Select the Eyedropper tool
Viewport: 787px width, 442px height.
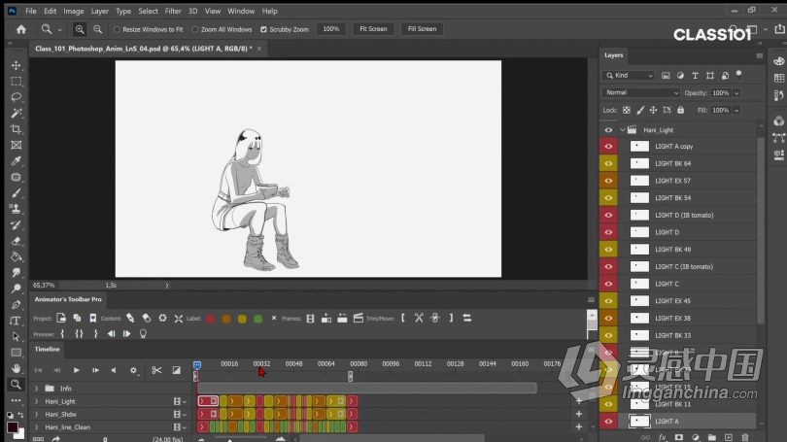[x=17, y=161]
